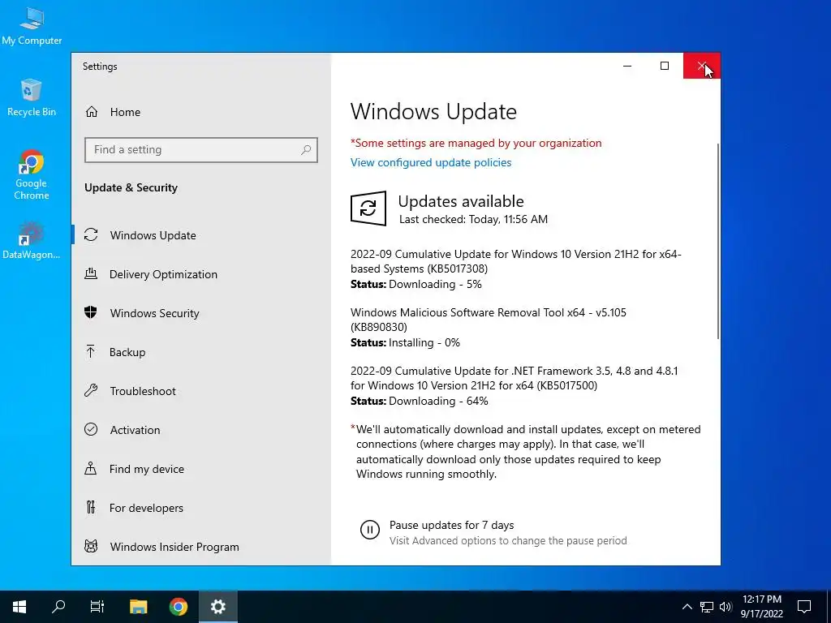This screenshot has height=623, width=831.
Task: Select the Recycle Bin desktop icon
Action: click(32, 97)
